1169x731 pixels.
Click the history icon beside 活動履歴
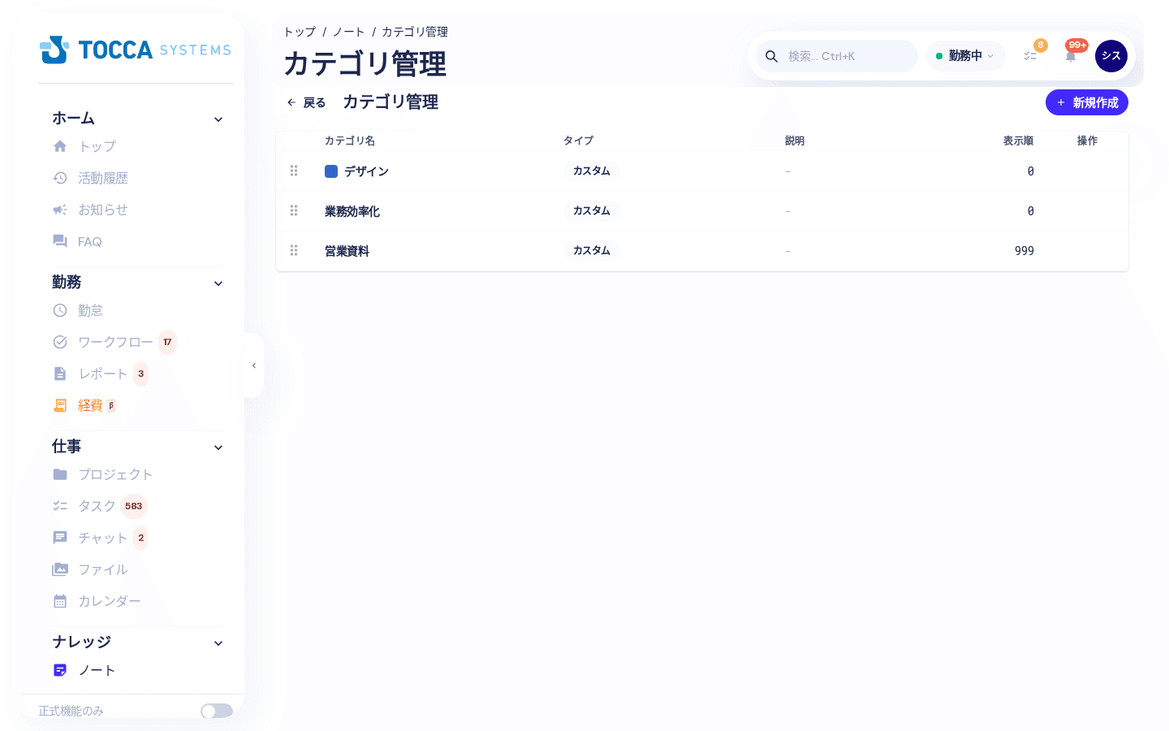[60, 178]
